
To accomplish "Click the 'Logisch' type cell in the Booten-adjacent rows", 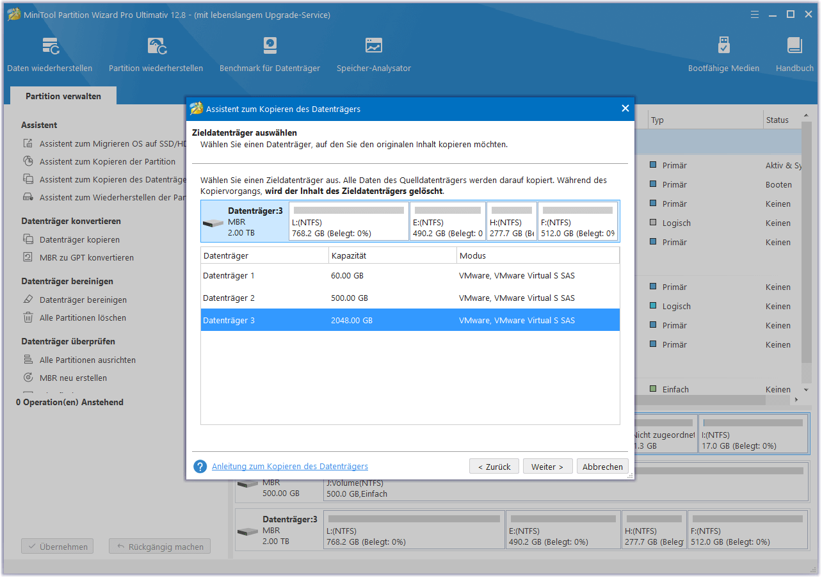I will pyautogui.click(x=676, y=223).
